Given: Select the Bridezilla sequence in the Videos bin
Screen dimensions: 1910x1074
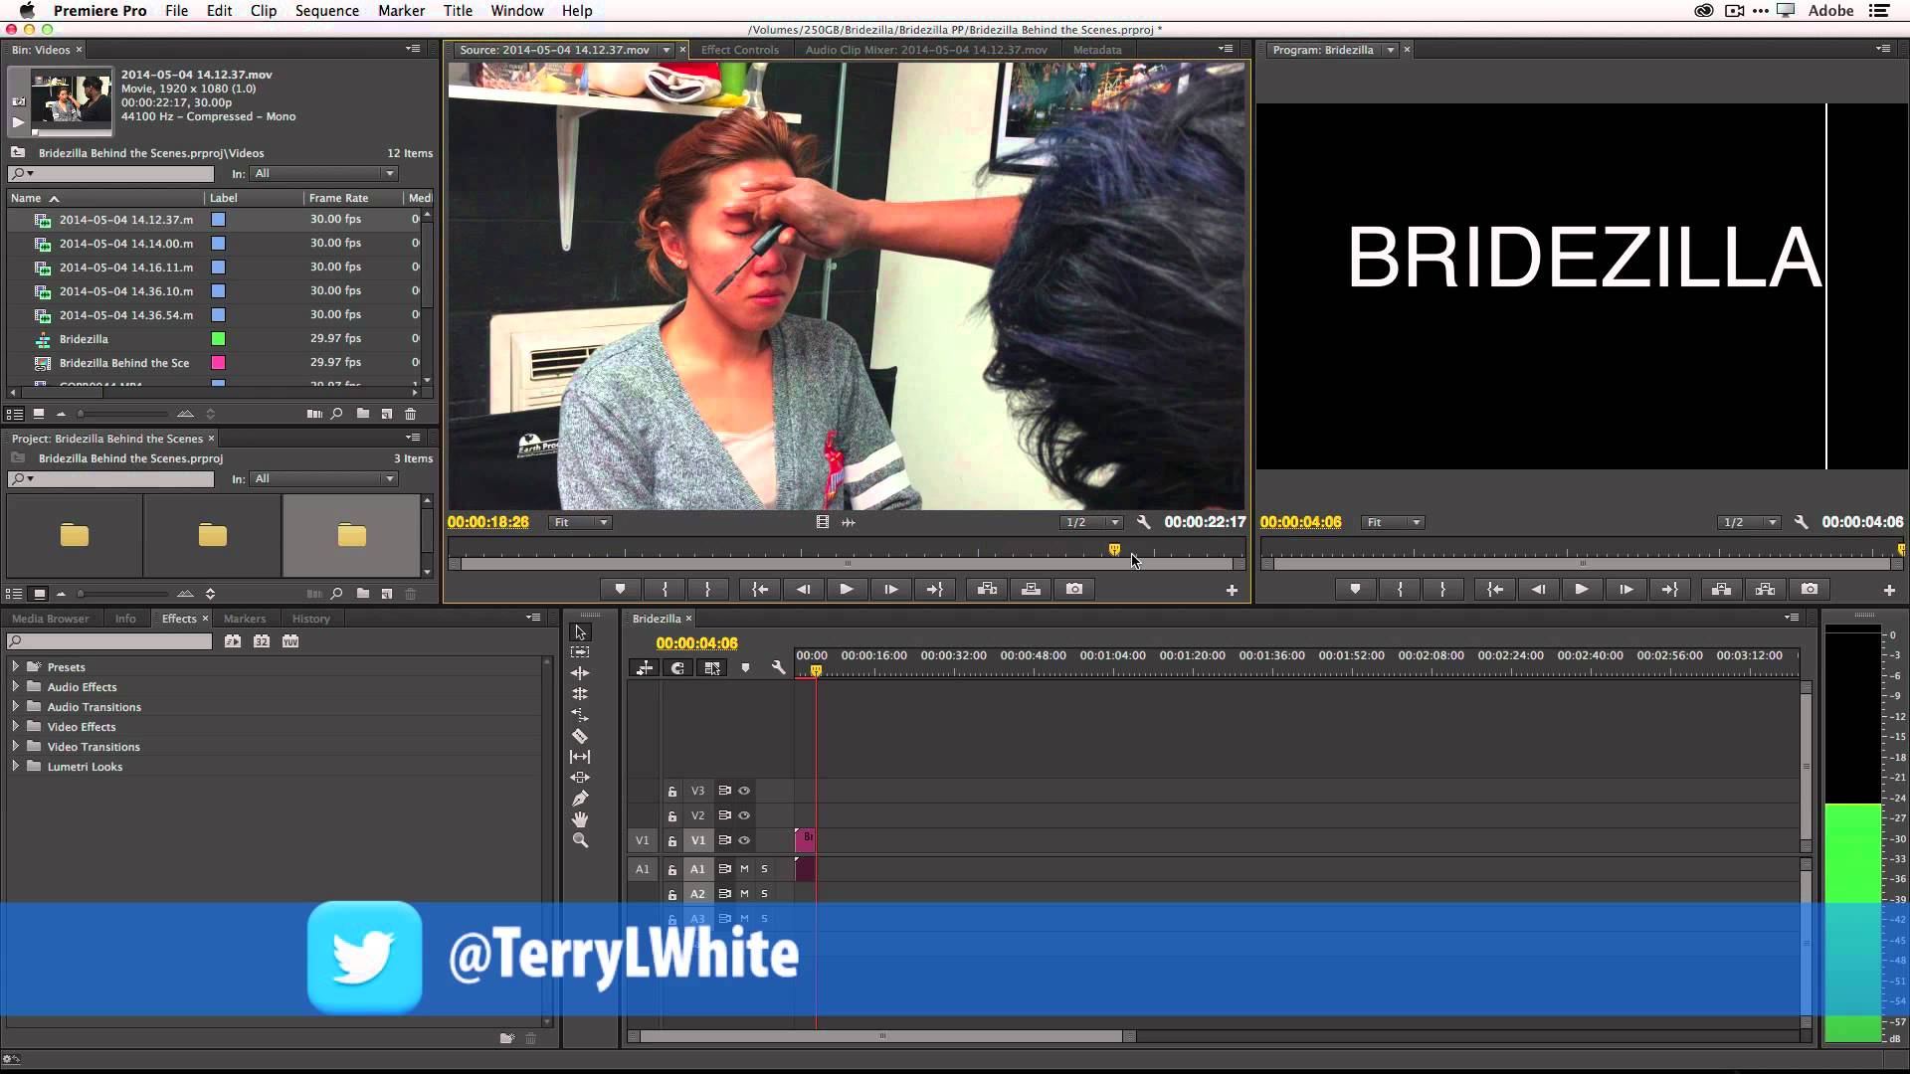Looking at the screenshot, I should [84, 338].
